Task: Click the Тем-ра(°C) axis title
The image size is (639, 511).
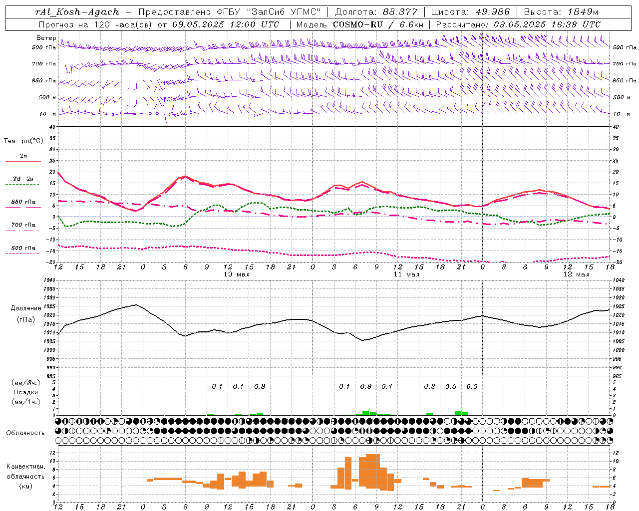Action: tap(23, 141)
